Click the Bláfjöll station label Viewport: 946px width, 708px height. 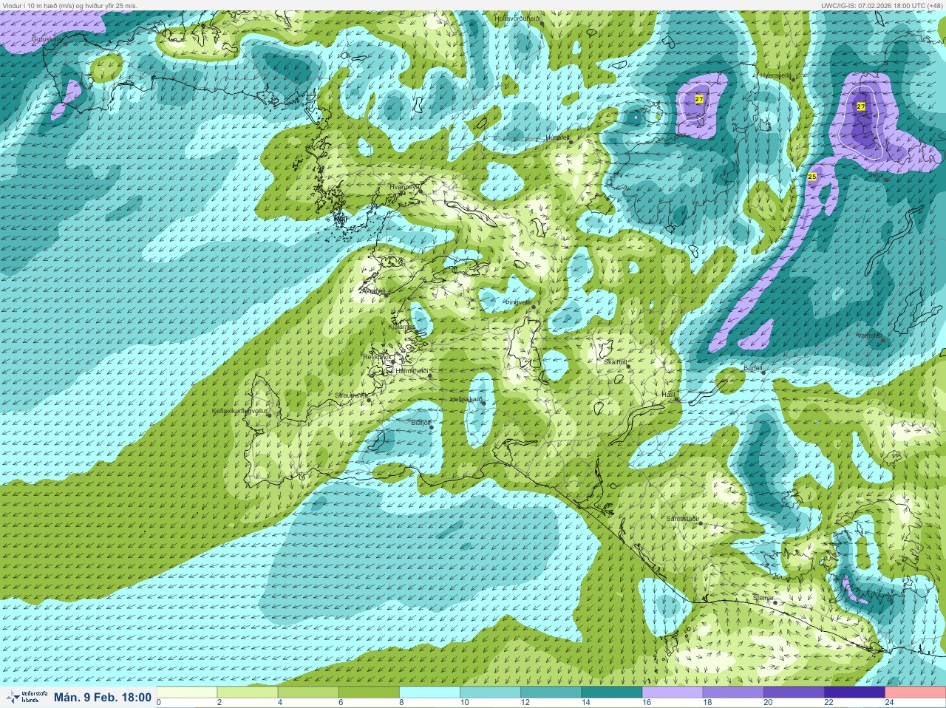tap(421, 423)
